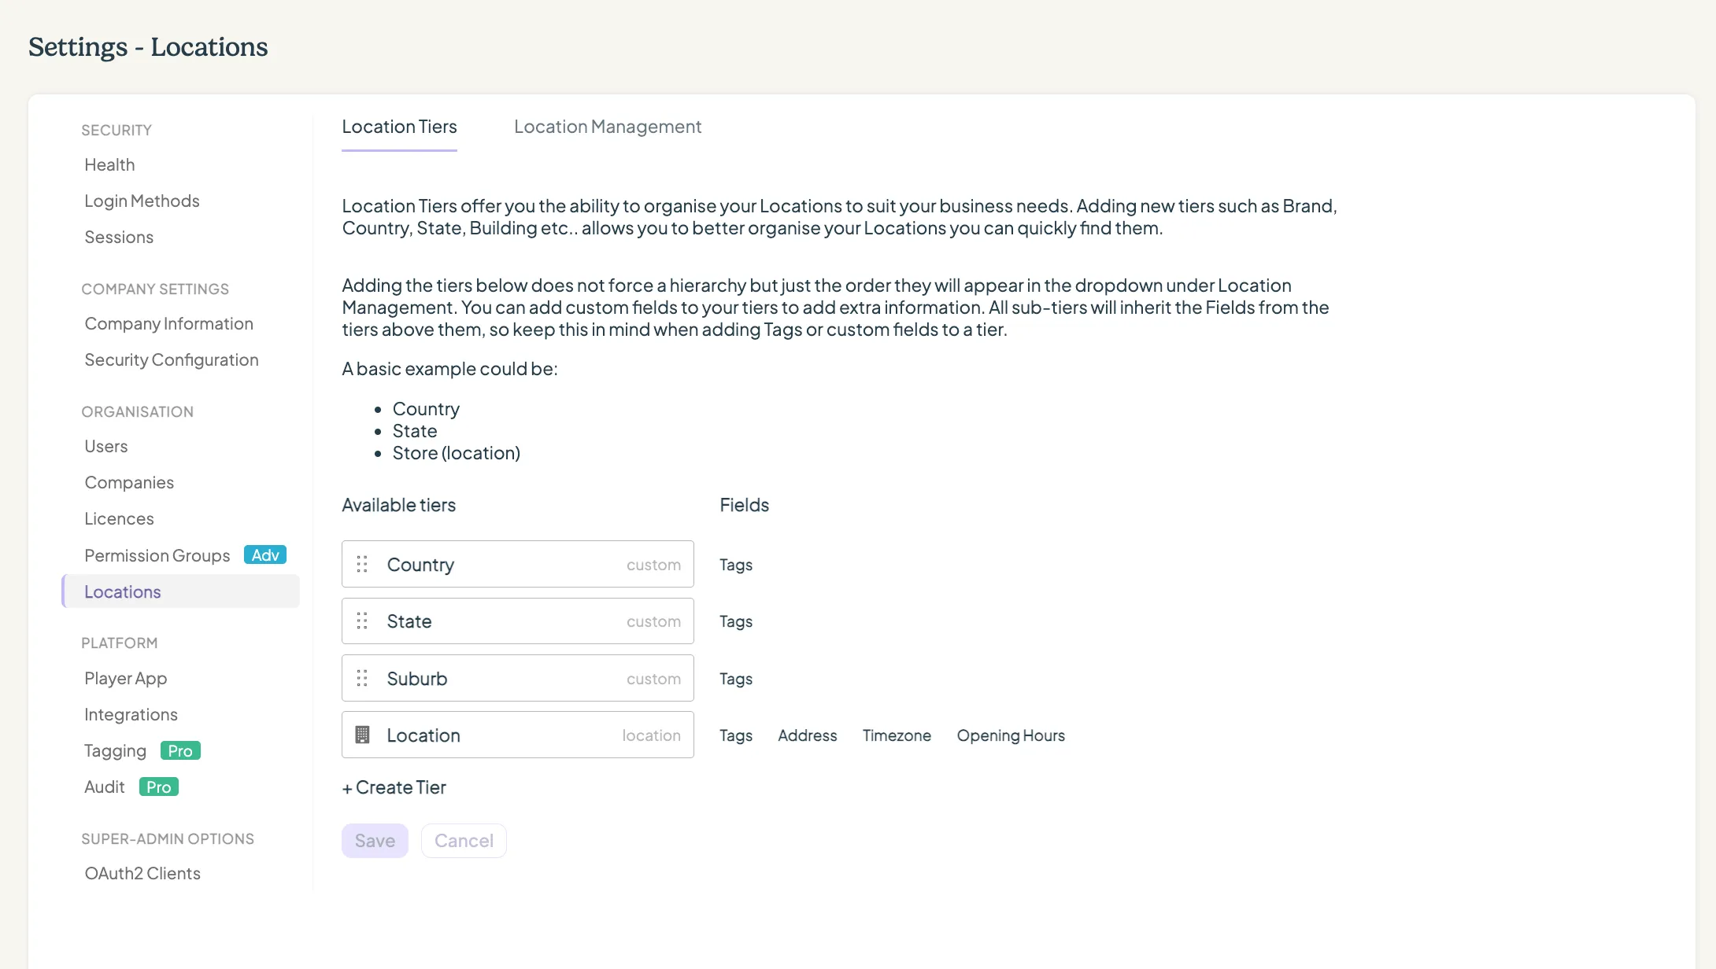Open Health in the sidebar

pos(109,164)
